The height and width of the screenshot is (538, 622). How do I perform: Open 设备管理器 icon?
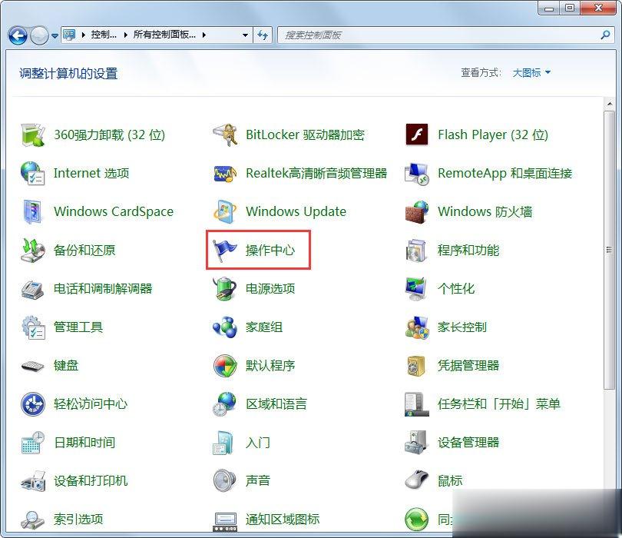tap(417, 442)
